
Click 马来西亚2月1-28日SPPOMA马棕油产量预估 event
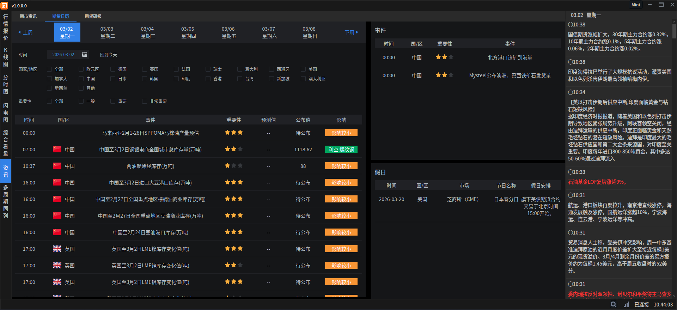[x=151, y=133]
